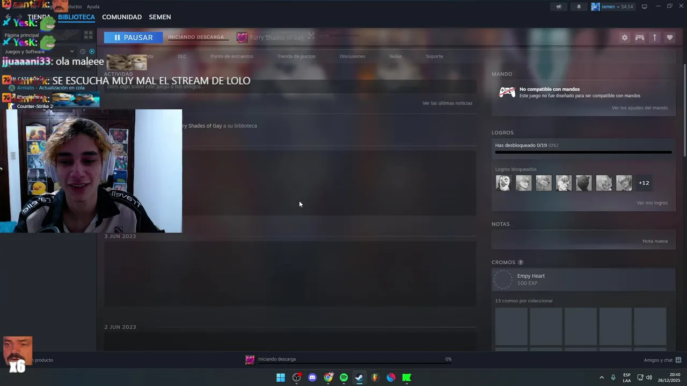Open the semen account dropdown
The height and width of the screenshot is (386, 687).
point(612,6)
